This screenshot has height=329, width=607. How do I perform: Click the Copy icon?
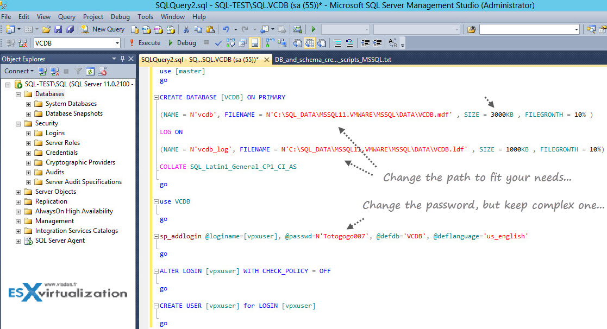198,29
